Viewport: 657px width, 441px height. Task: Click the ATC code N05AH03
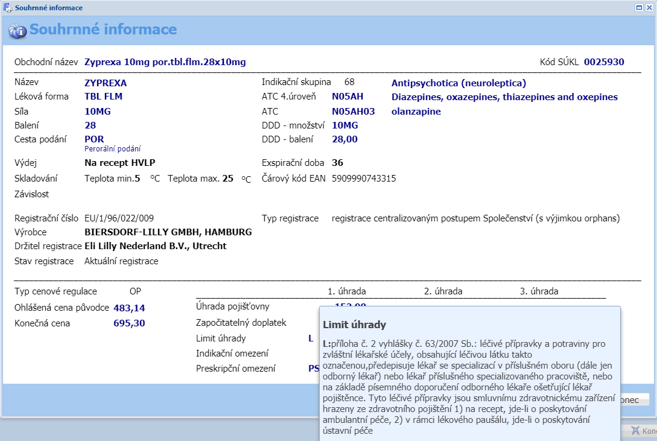point(353,112)
